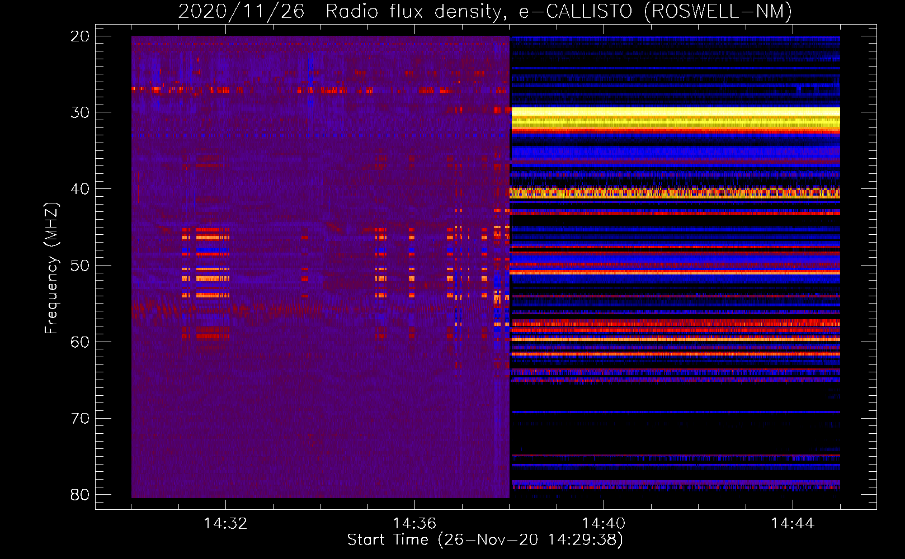Click the 60 MHz frequency tick label

80,342
